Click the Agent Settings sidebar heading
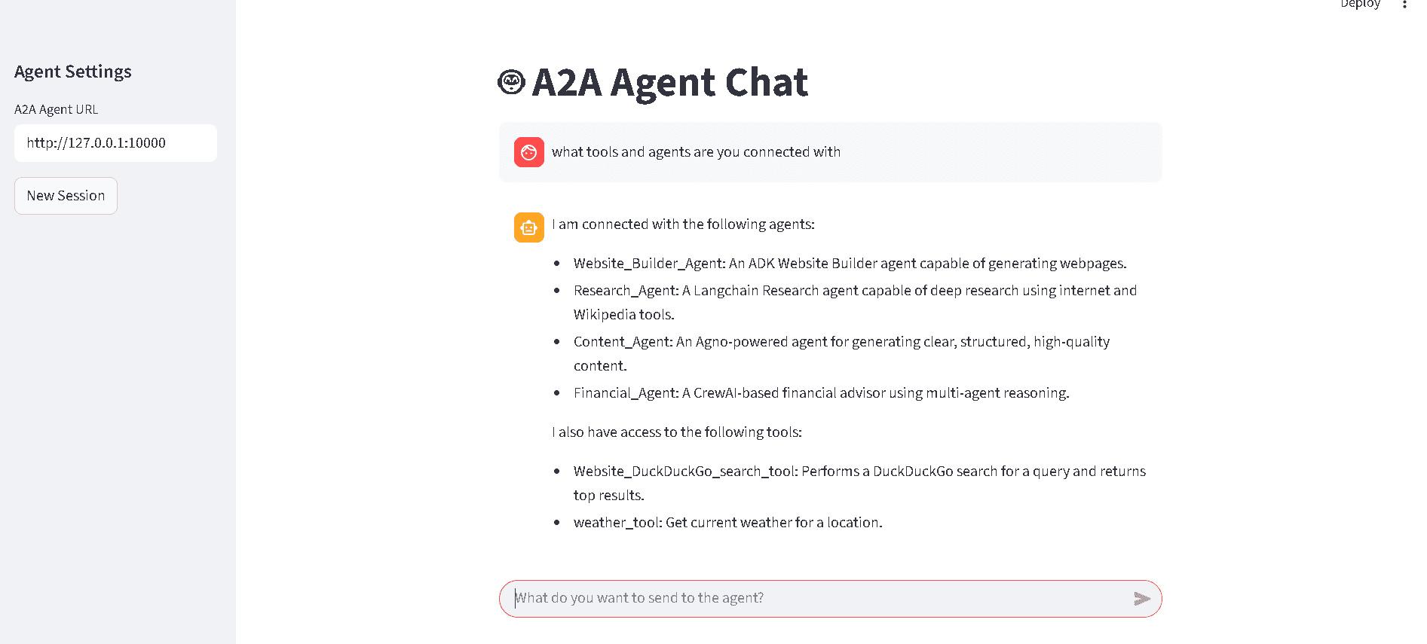Screen dimensions: 1427x644 point(72,71)
